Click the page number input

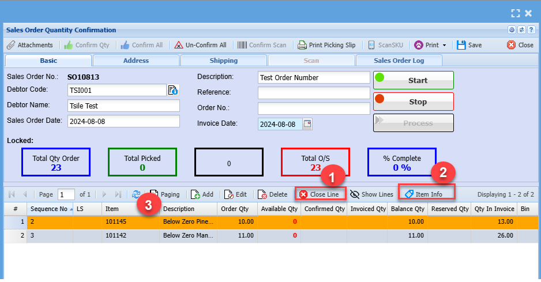tap(66, 194)
